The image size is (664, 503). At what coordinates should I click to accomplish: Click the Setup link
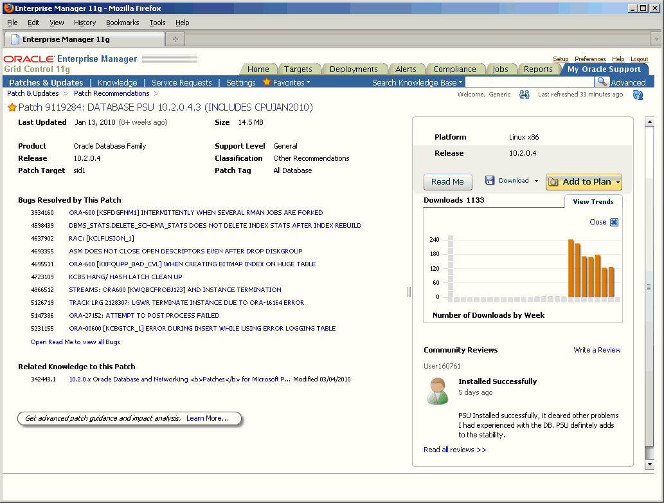(561, 59)
